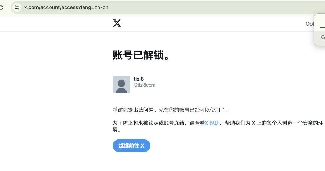
Task: Click the blue 继续前往 X button
Action: [131, 146]
